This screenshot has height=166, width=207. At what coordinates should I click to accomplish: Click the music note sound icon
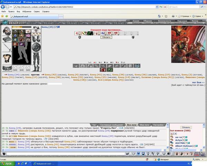pyautogui.click(x=158, y=154)
